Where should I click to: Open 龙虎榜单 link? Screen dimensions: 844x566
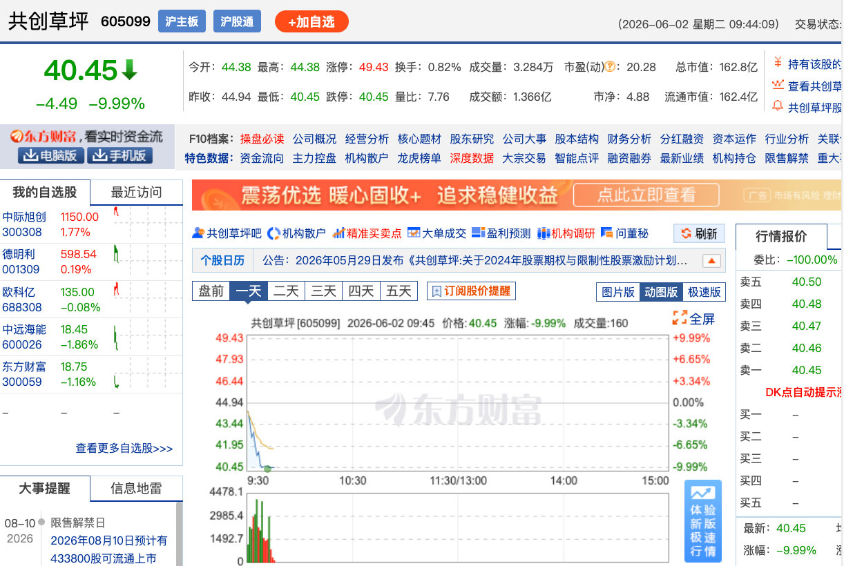point(419,158)
